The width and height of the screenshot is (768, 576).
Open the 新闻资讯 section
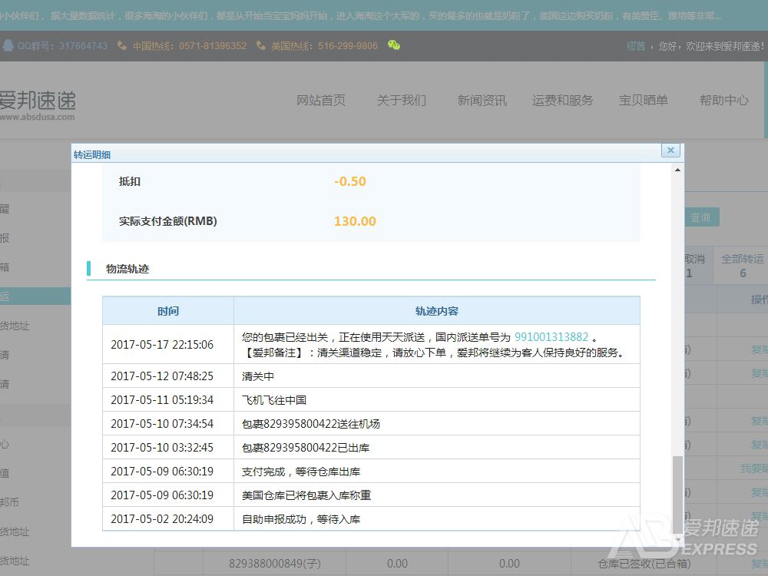click(x=482, y=101)
